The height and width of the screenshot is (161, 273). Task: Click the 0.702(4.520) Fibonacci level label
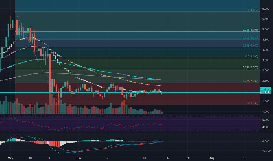(x=250, y=37)
